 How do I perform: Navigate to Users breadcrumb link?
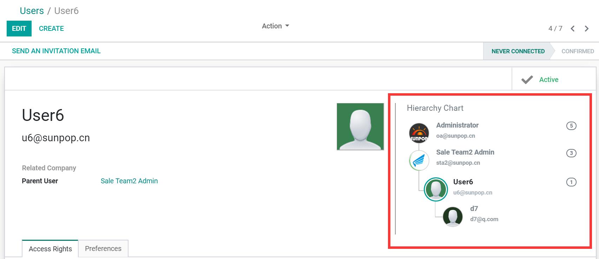(32, 11)
